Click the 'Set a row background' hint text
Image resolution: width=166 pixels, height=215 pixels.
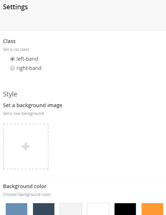tap(23, 113)
